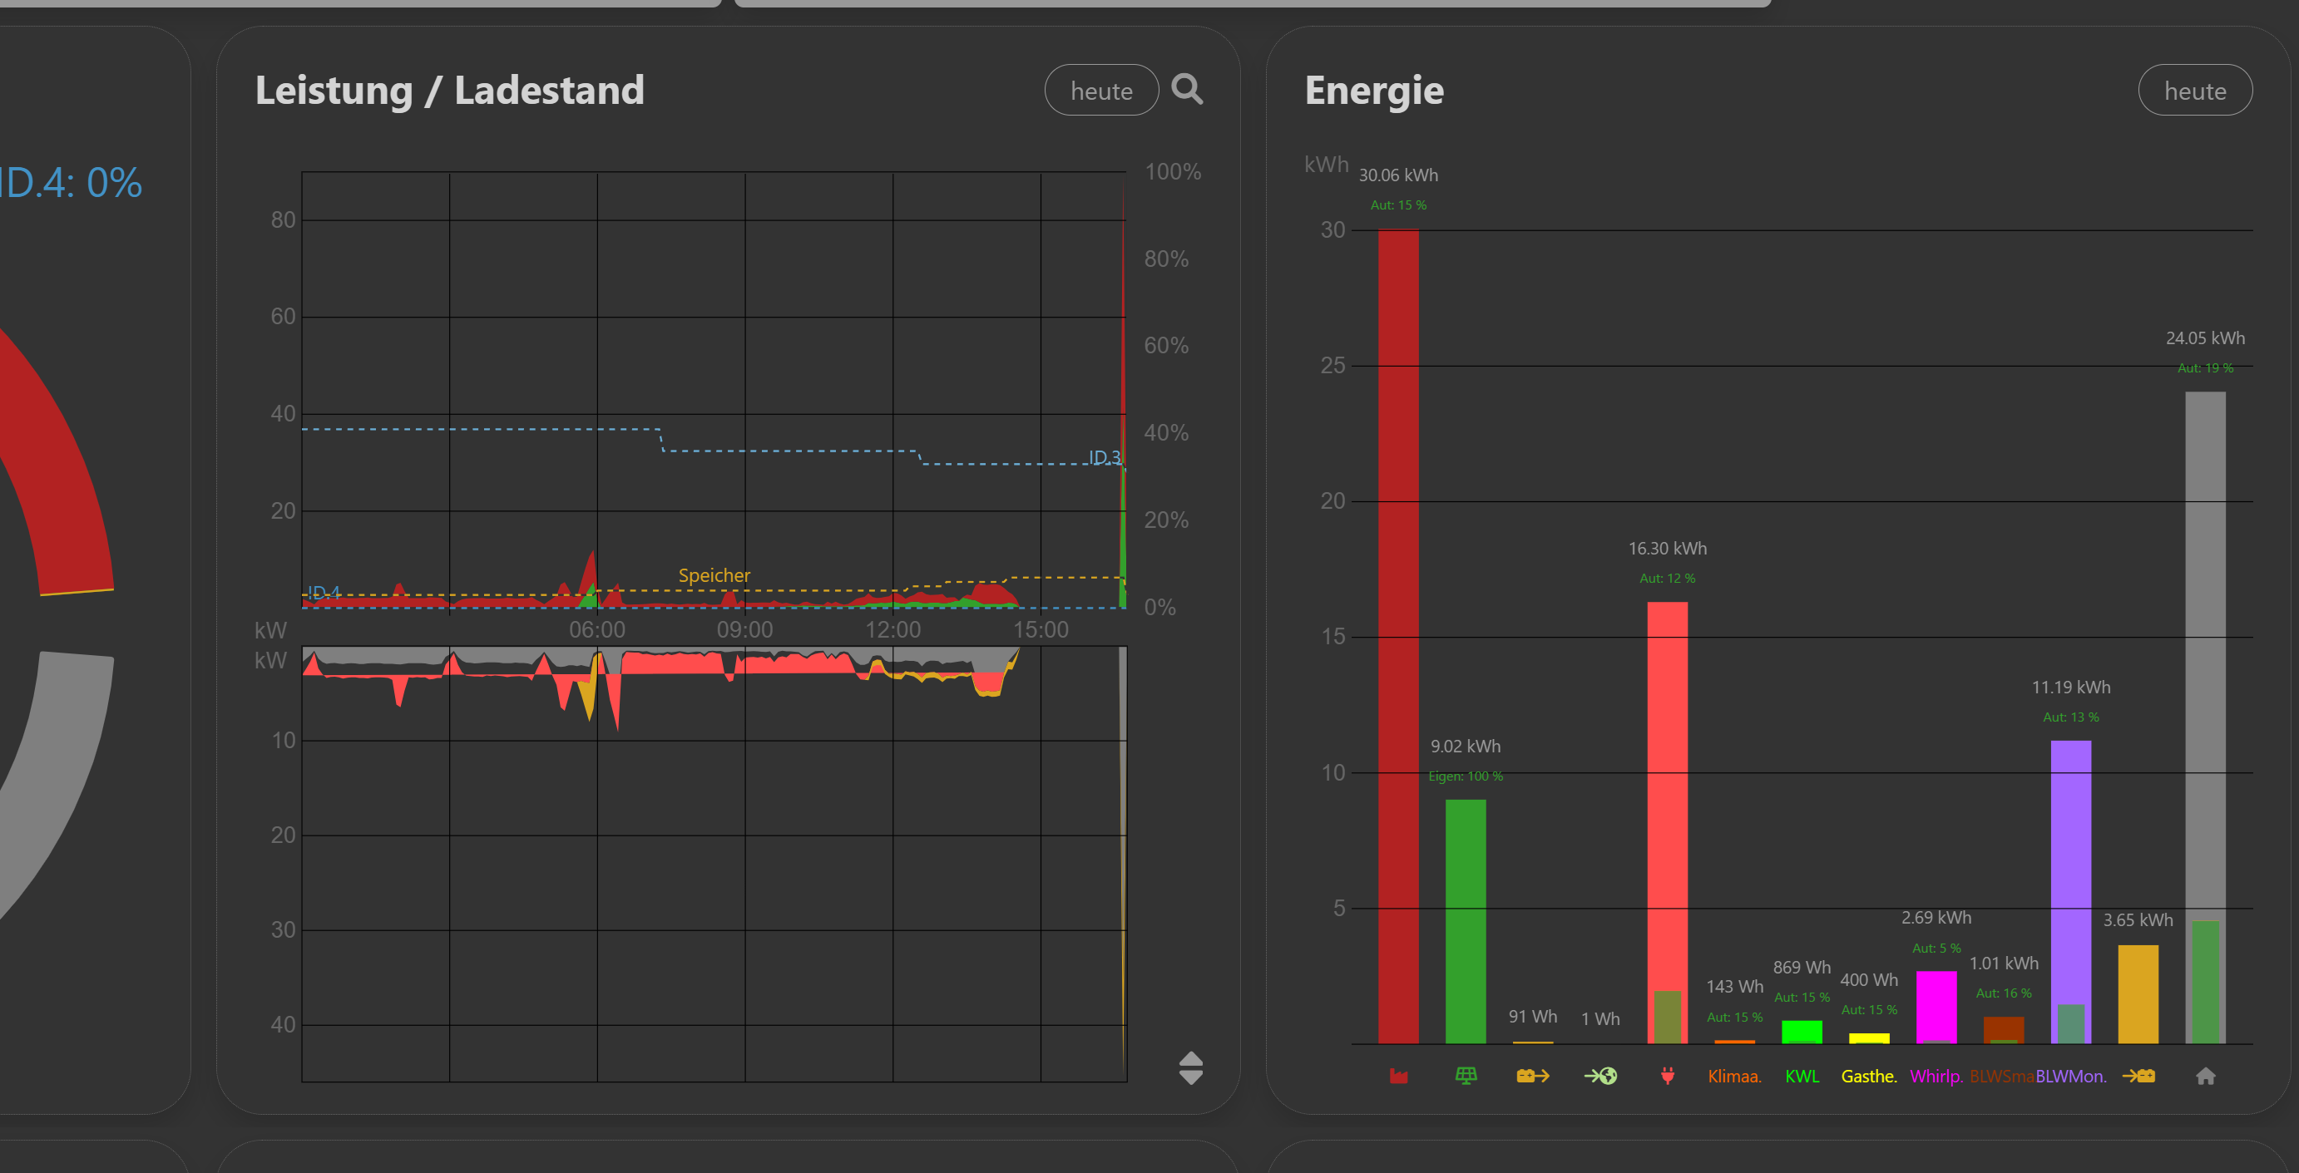
Task: Click the grid export globe icon
Action: pos(1600,1076)
